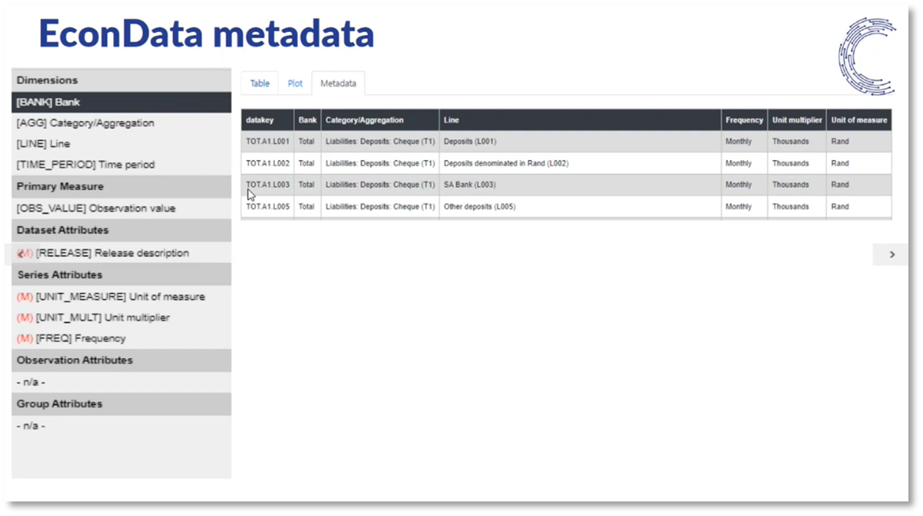The width and height of the screenshot is (923, 516).
Task: Click the Other deposits (L005) cell
Action: 580,207
